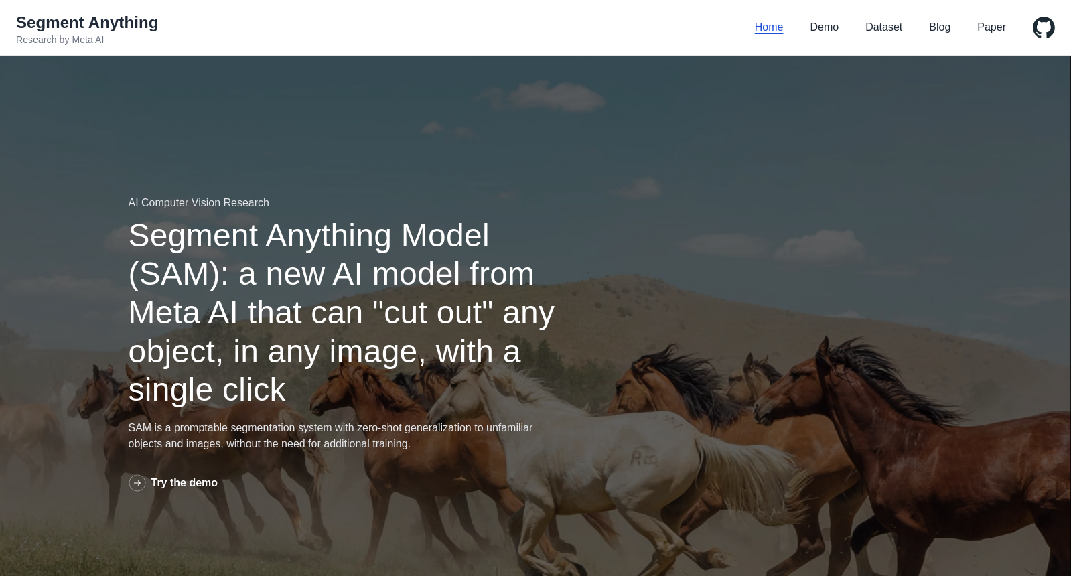The width and height of the screenshot is (1071, 576).
Task: Click the Research by Meta AI subtitle
Action: (x=60, y=40)
